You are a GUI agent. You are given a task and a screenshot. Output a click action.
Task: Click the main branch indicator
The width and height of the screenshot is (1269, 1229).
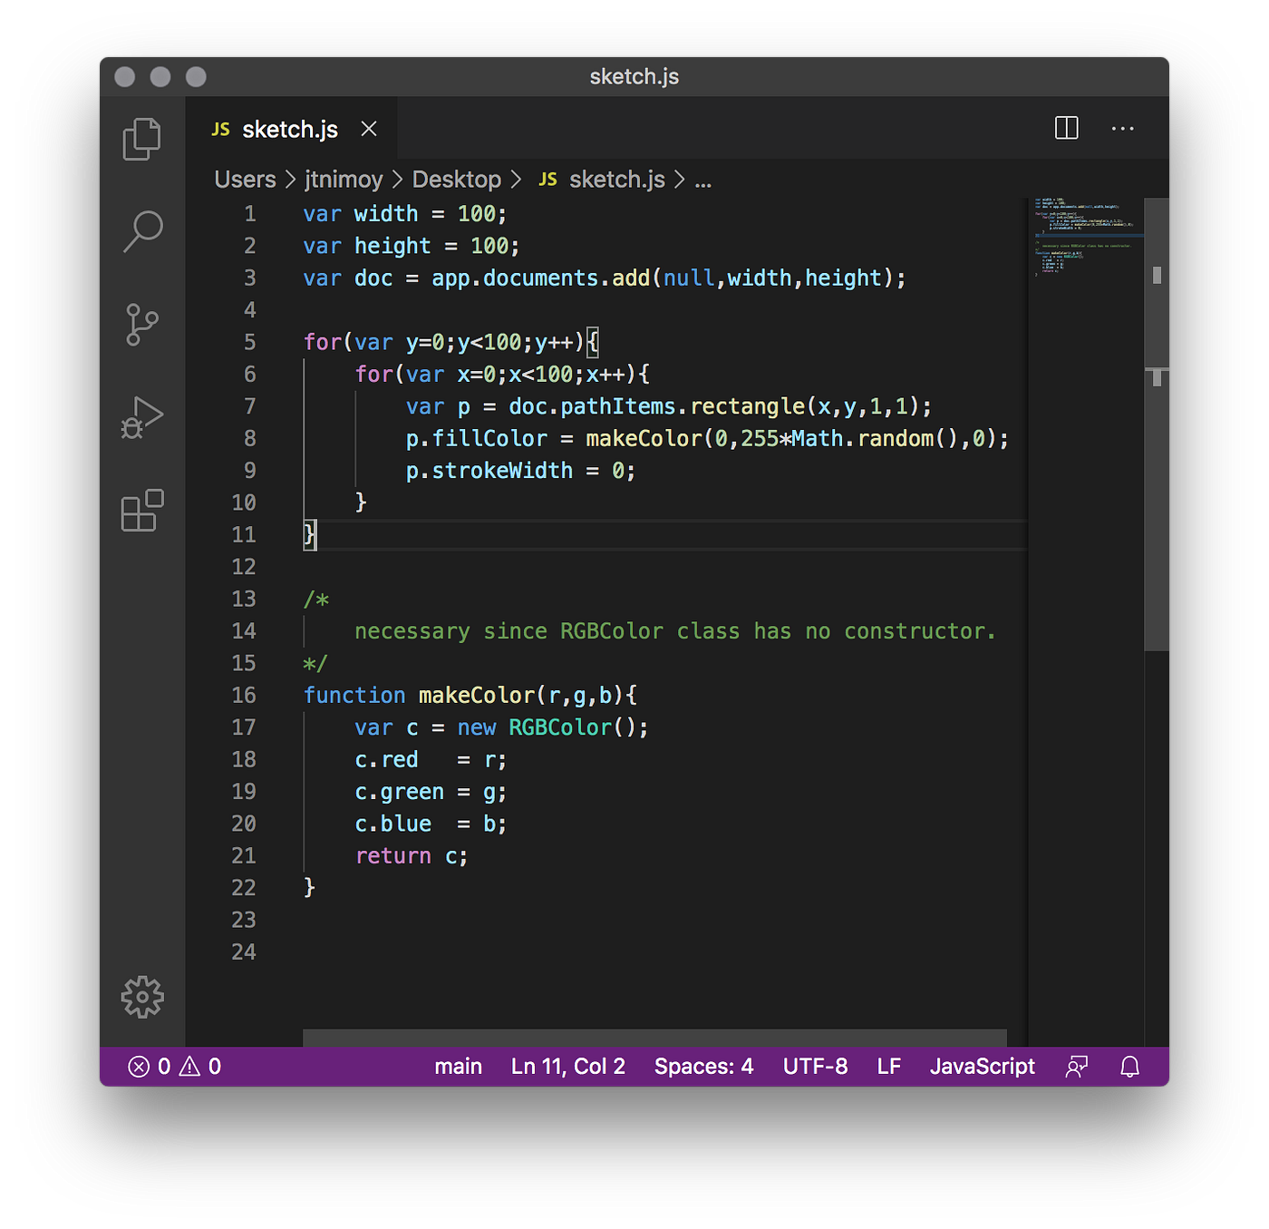tap(458, 1066)
